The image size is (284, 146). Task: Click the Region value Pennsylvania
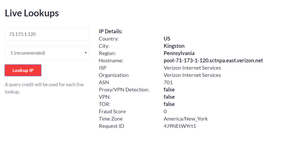179,53
